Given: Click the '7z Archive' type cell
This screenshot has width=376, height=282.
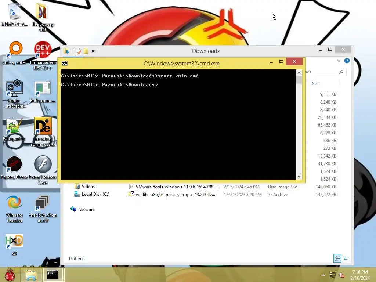Looking at the screenshot, I should click(x=278, y=195).
